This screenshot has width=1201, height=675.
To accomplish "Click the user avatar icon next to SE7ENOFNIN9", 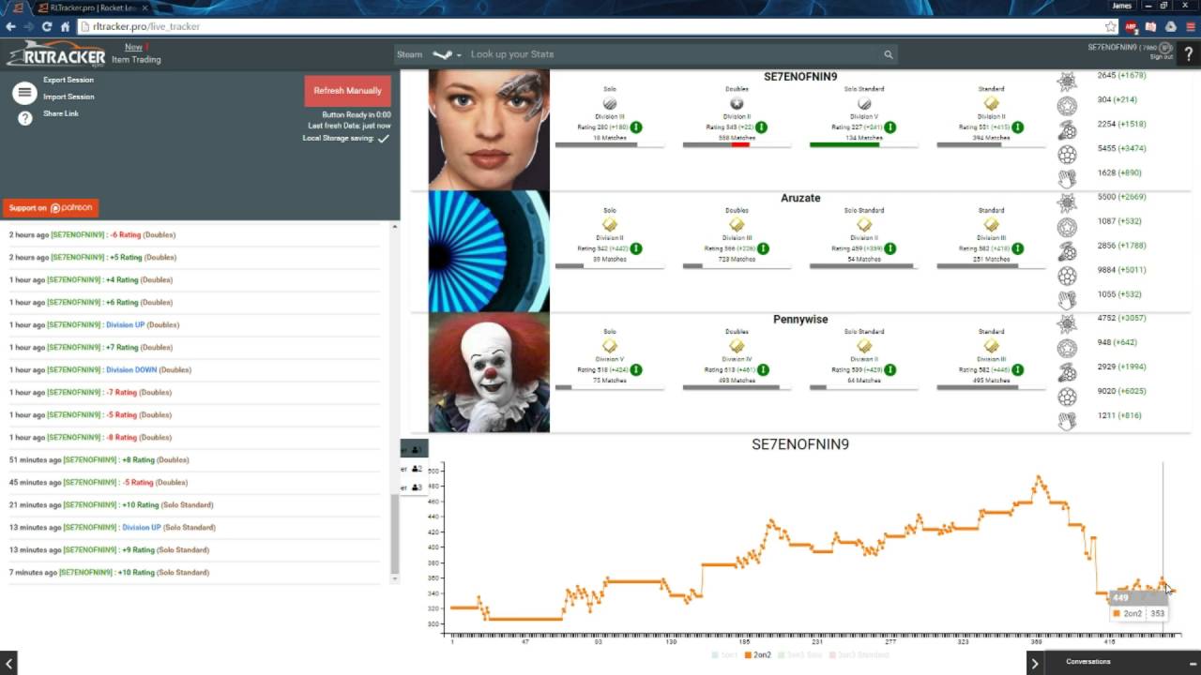I will (x=1165, y=48).
